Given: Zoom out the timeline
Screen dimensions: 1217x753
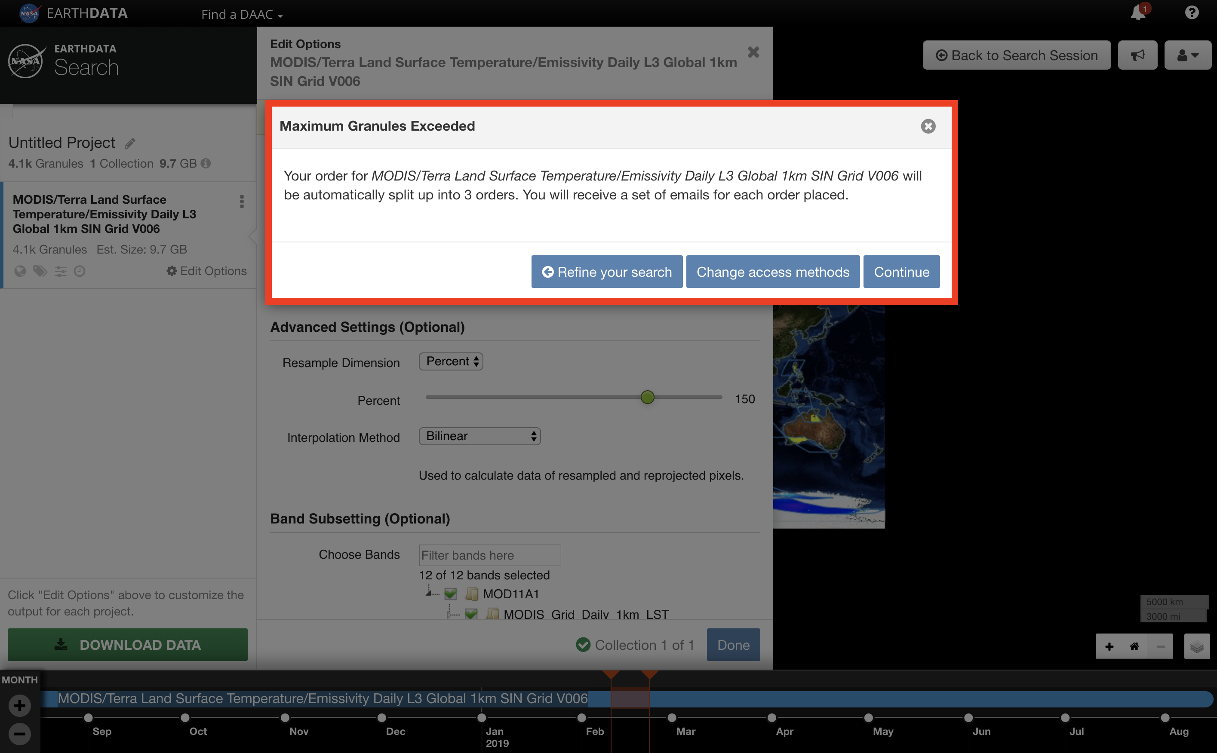Looking at the screenshot, I should [20, 734].
